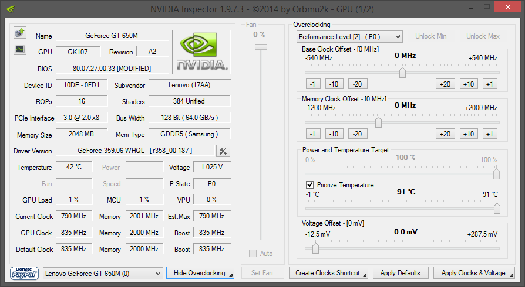Click the Voltage value 1.025 V

click(x=212, y=167)
